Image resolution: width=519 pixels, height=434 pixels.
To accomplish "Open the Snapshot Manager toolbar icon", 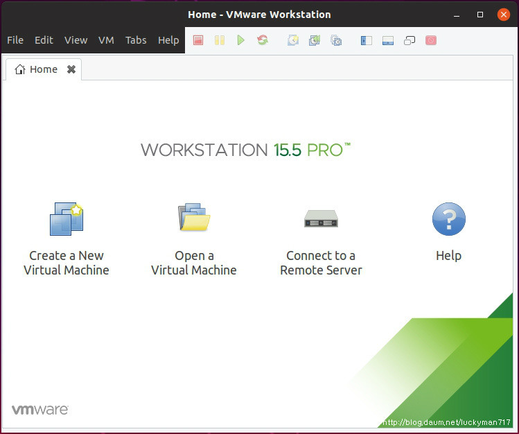I will (x=336, y=40).
